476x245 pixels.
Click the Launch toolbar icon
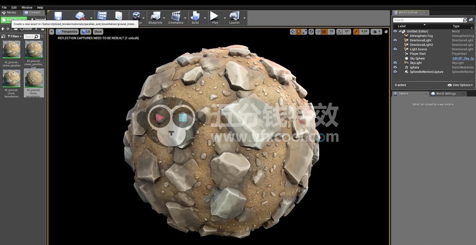[x=234, y=18]
